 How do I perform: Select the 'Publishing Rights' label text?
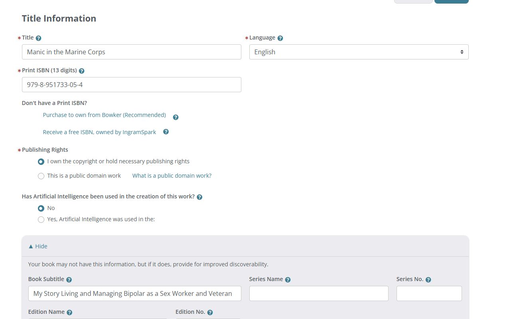pyautogui.click(x=45, y=150)
